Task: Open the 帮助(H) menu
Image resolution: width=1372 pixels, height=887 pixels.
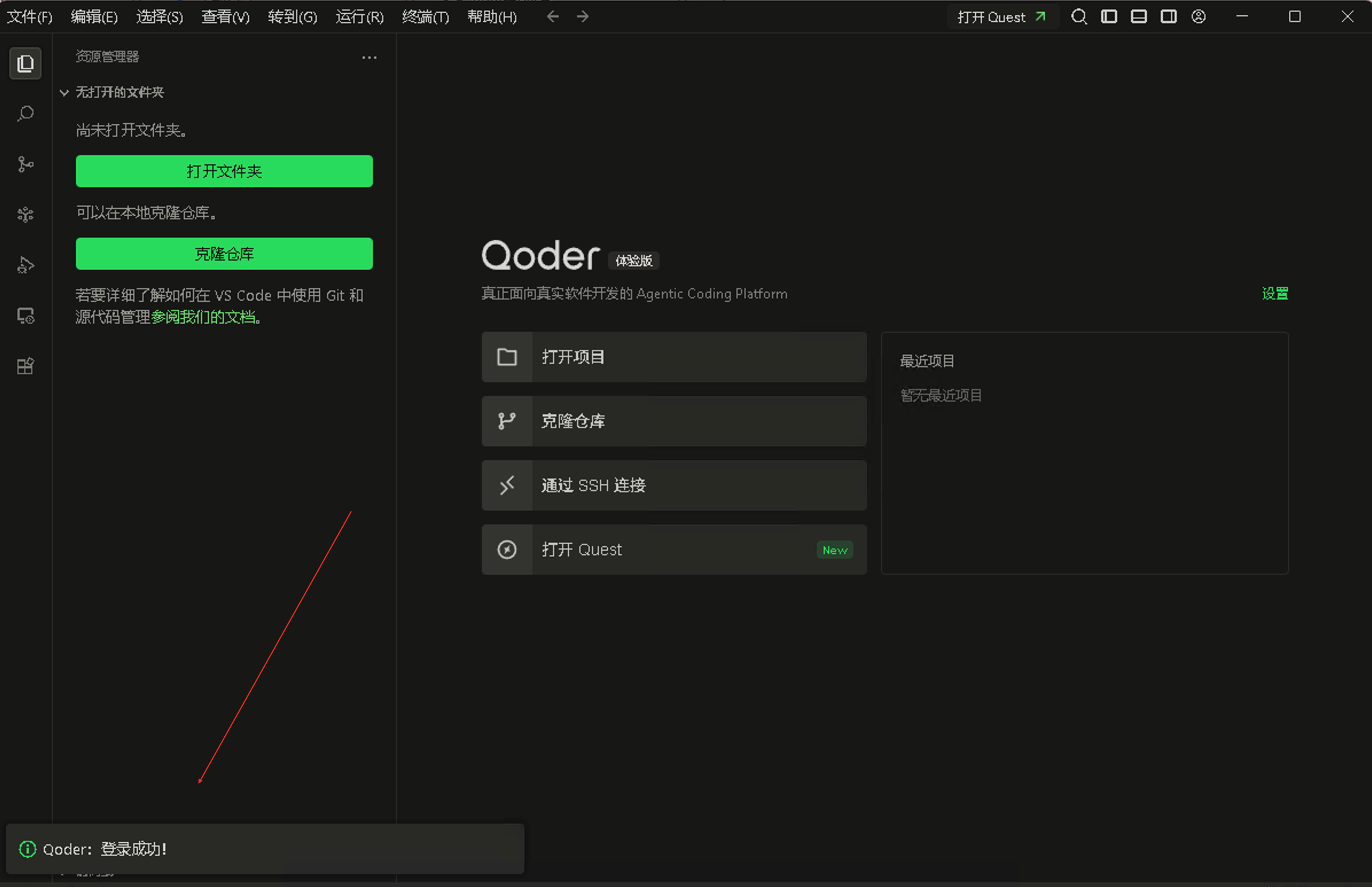Action: coord(492,17)
